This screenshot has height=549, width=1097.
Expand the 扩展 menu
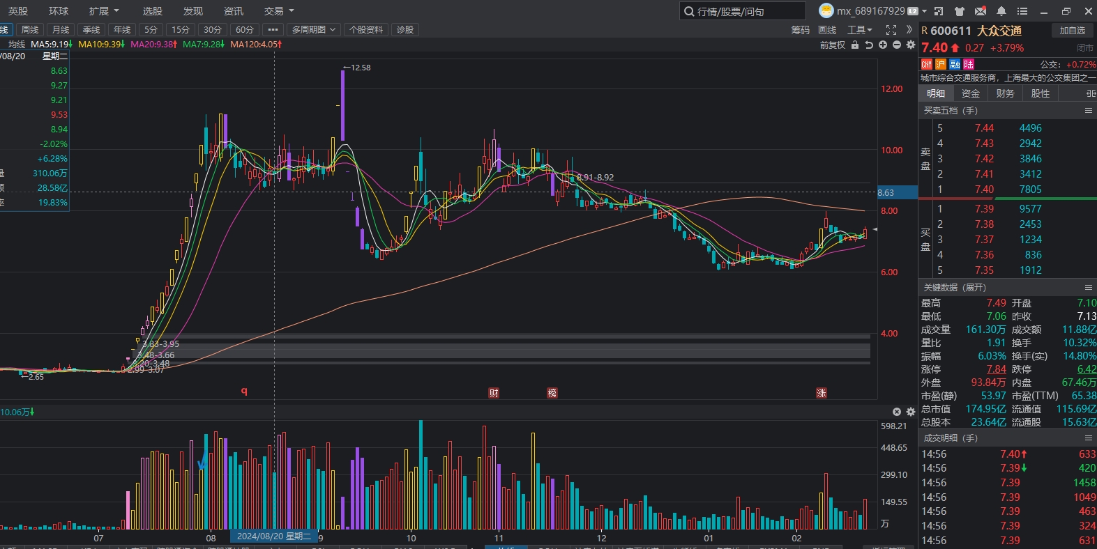pyautogui.click(x=103, y=11)
